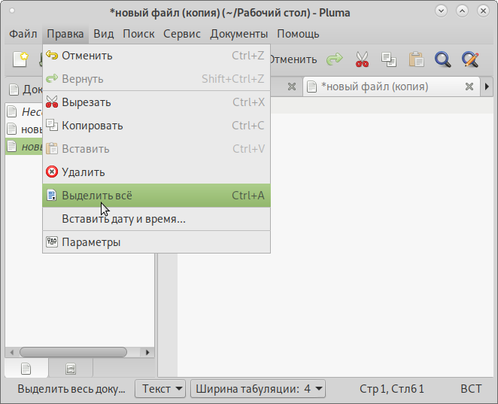Close the новый файл (копия) tab
This screenshot has width=498, height=404.
click(x=469, y=87)
